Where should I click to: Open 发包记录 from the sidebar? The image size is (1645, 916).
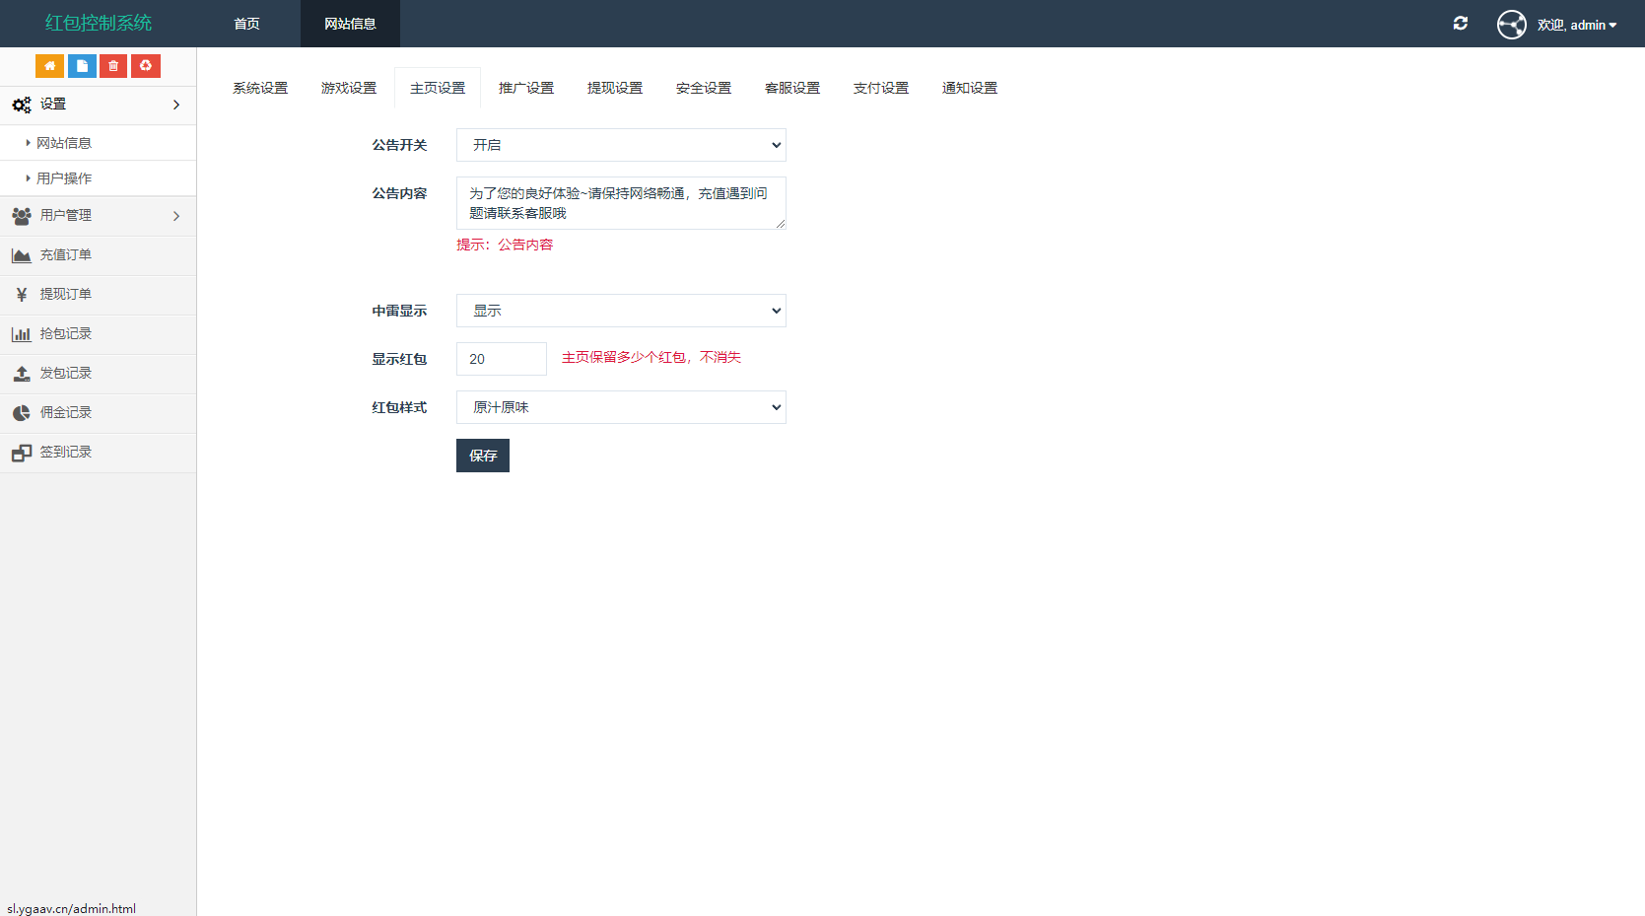(x=65, y=373)
